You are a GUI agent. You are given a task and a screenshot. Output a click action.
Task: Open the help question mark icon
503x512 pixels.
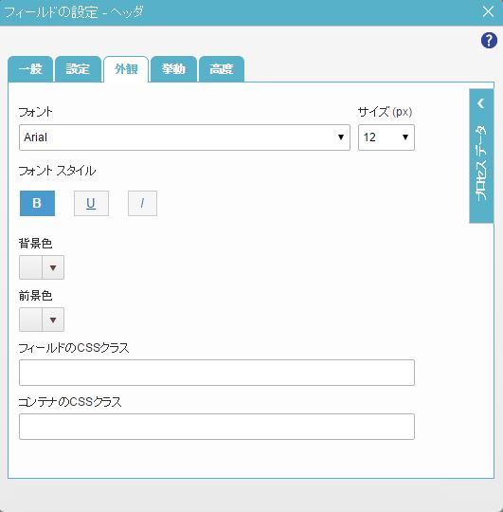[489, 41]
